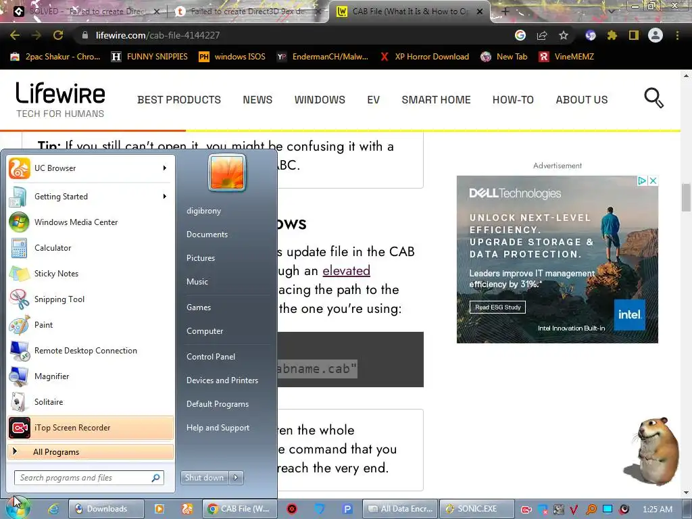Launch Windows Media Center
The width and height of the screenshot is (692, 519).
(91, 222)
